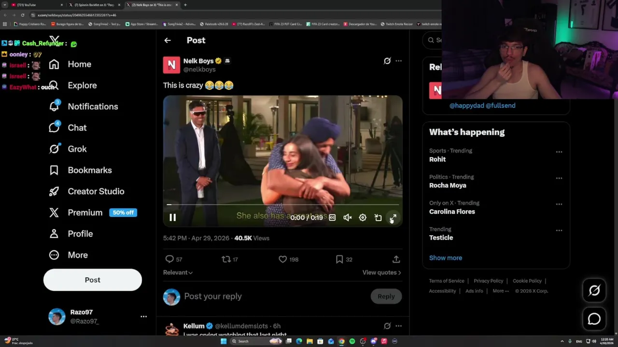Image resolution: width=618 pixels, height=347 pixels.
Task: Open video playback settings gear
Action: [363, 218]
